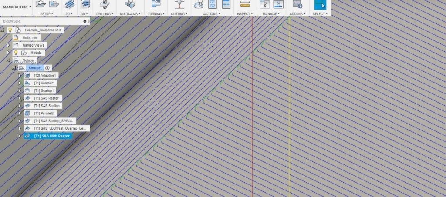The width and height of the screenshot is (446, 197).
Task: Click the Turning operation icon
Action: [156, 4]
